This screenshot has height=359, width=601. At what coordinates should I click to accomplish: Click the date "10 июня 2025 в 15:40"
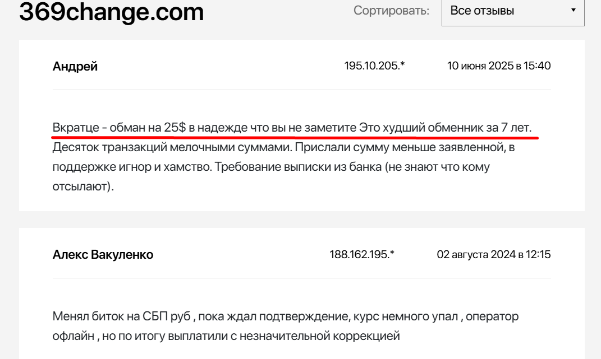[498, 66]
